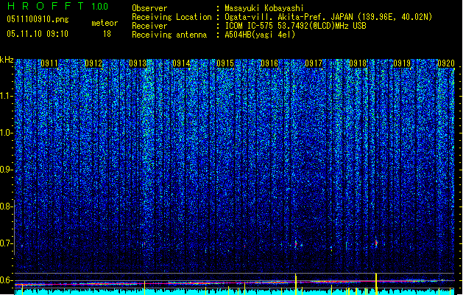Click the HROFFT 1.0.0 title text

[x=58, y=6]
